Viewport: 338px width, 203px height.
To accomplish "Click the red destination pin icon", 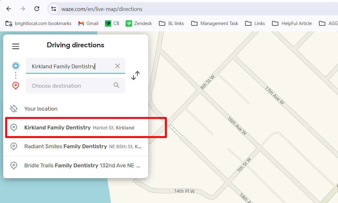I will 16,86.
